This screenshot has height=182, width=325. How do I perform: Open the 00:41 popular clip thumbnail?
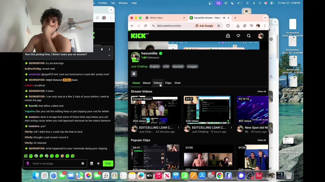pyautogui.click(x=155, y=157)
